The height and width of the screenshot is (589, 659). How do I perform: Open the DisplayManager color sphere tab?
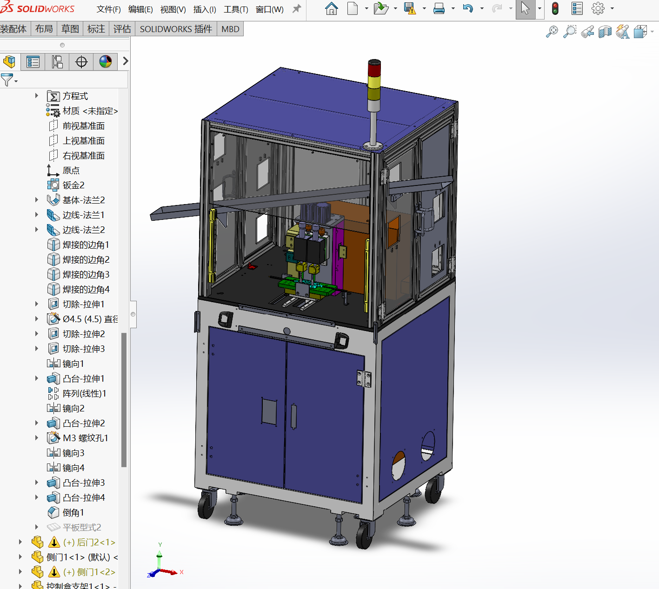pos(106,62)
